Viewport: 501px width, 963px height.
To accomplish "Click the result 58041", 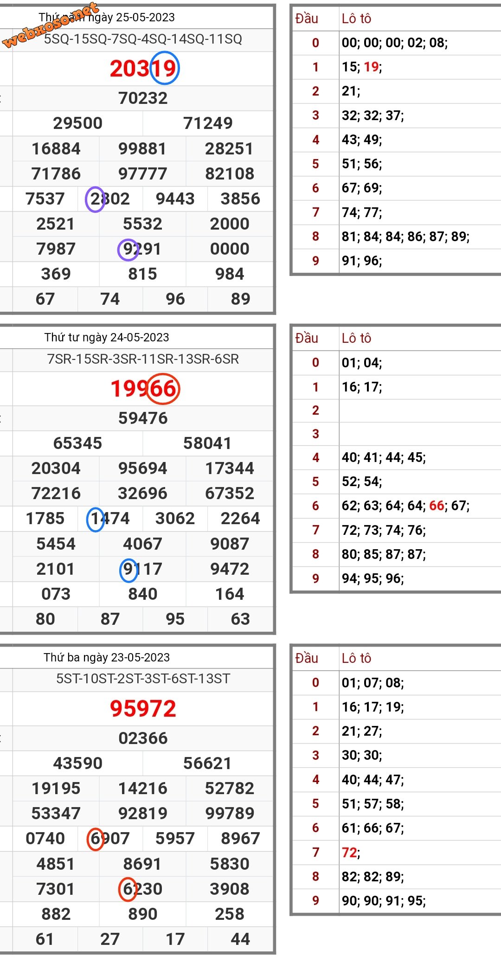I will pyautogui.click(x=207, y=443).
